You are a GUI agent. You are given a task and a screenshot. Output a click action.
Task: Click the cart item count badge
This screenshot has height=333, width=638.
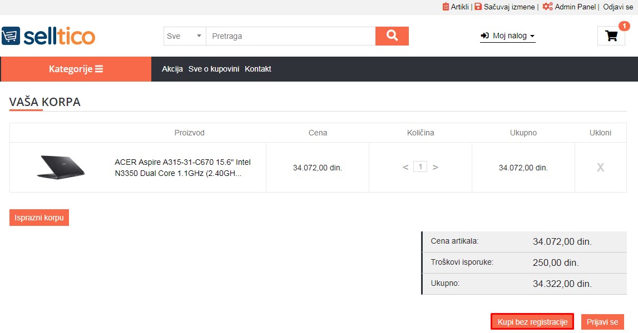tap(624, 26)
